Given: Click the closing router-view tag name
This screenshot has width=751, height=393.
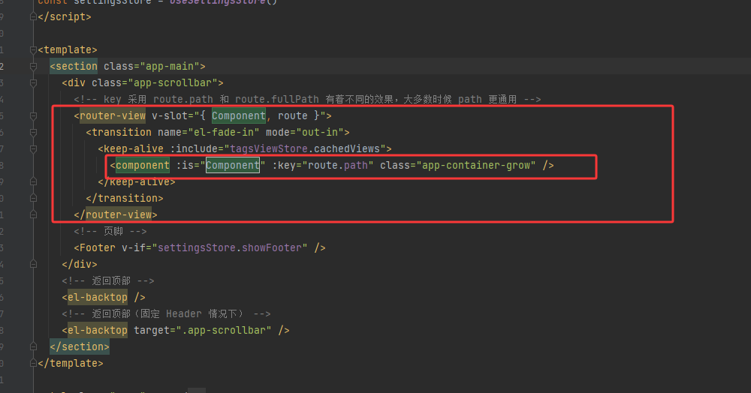Looking at the screenshot, I should click(x=119, y=214).
